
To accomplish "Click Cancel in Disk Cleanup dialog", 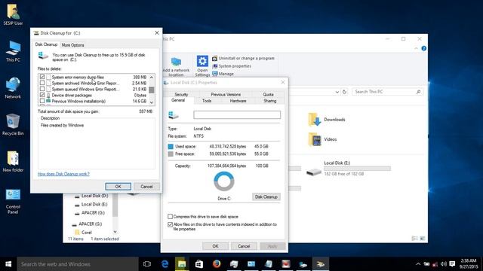I will click(146, 187).
